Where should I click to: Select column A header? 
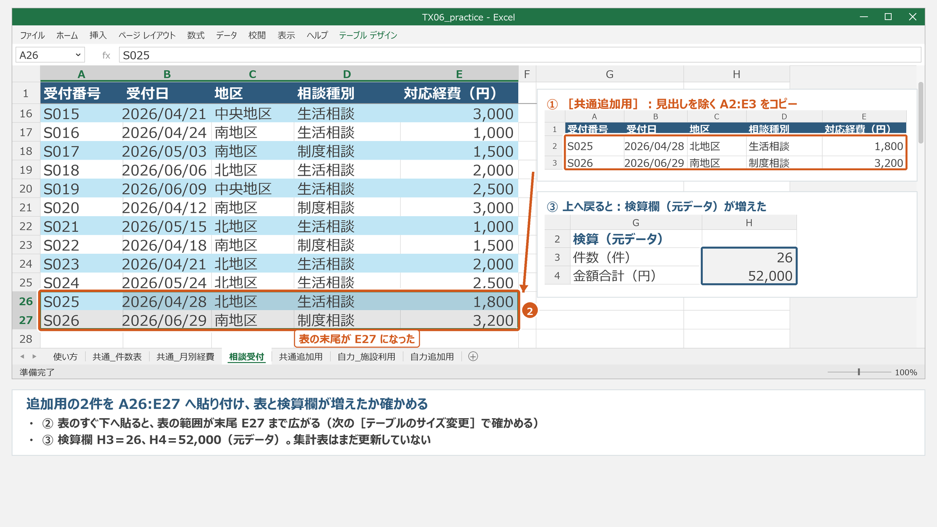(81, 74)
